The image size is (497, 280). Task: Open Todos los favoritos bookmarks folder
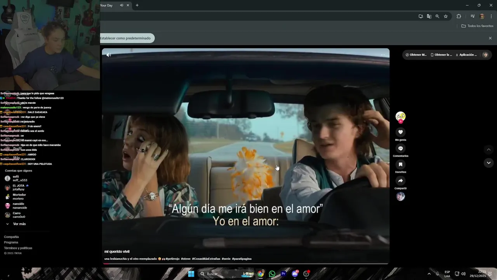click(478, 26)
